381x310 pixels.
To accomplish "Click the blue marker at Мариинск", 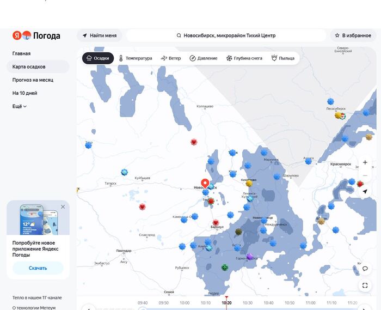I will tap(264, 153).
